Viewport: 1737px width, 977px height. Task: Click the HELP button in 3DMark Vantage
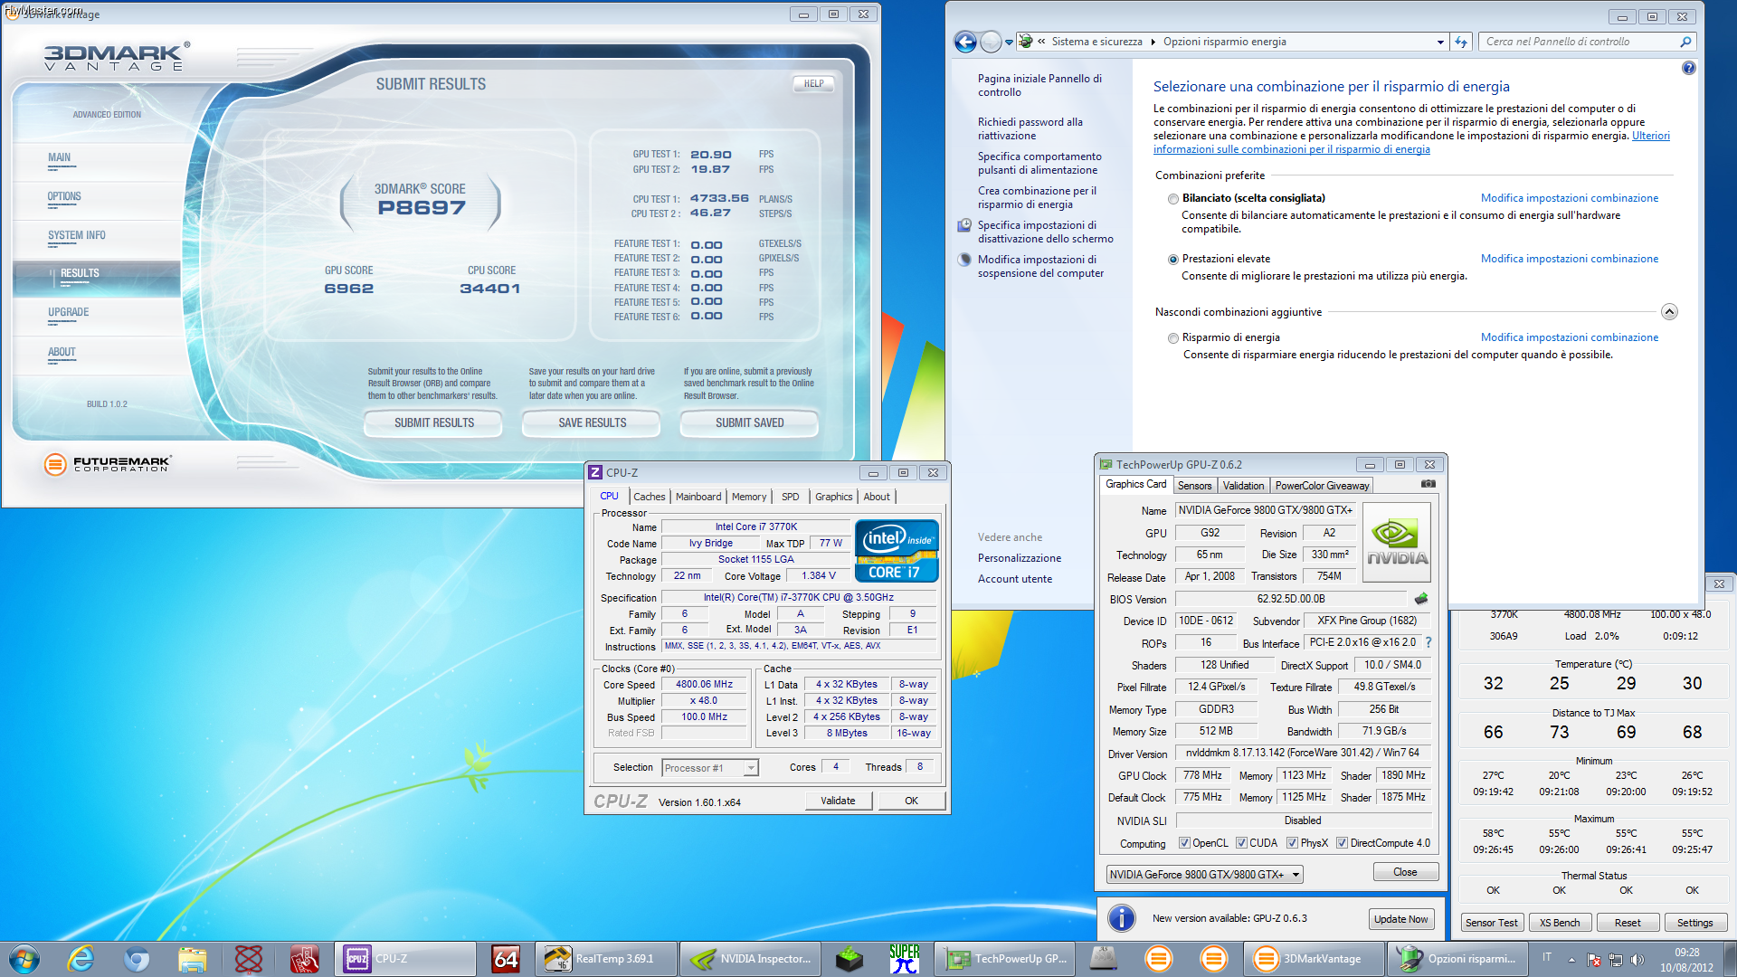[813, 83]
